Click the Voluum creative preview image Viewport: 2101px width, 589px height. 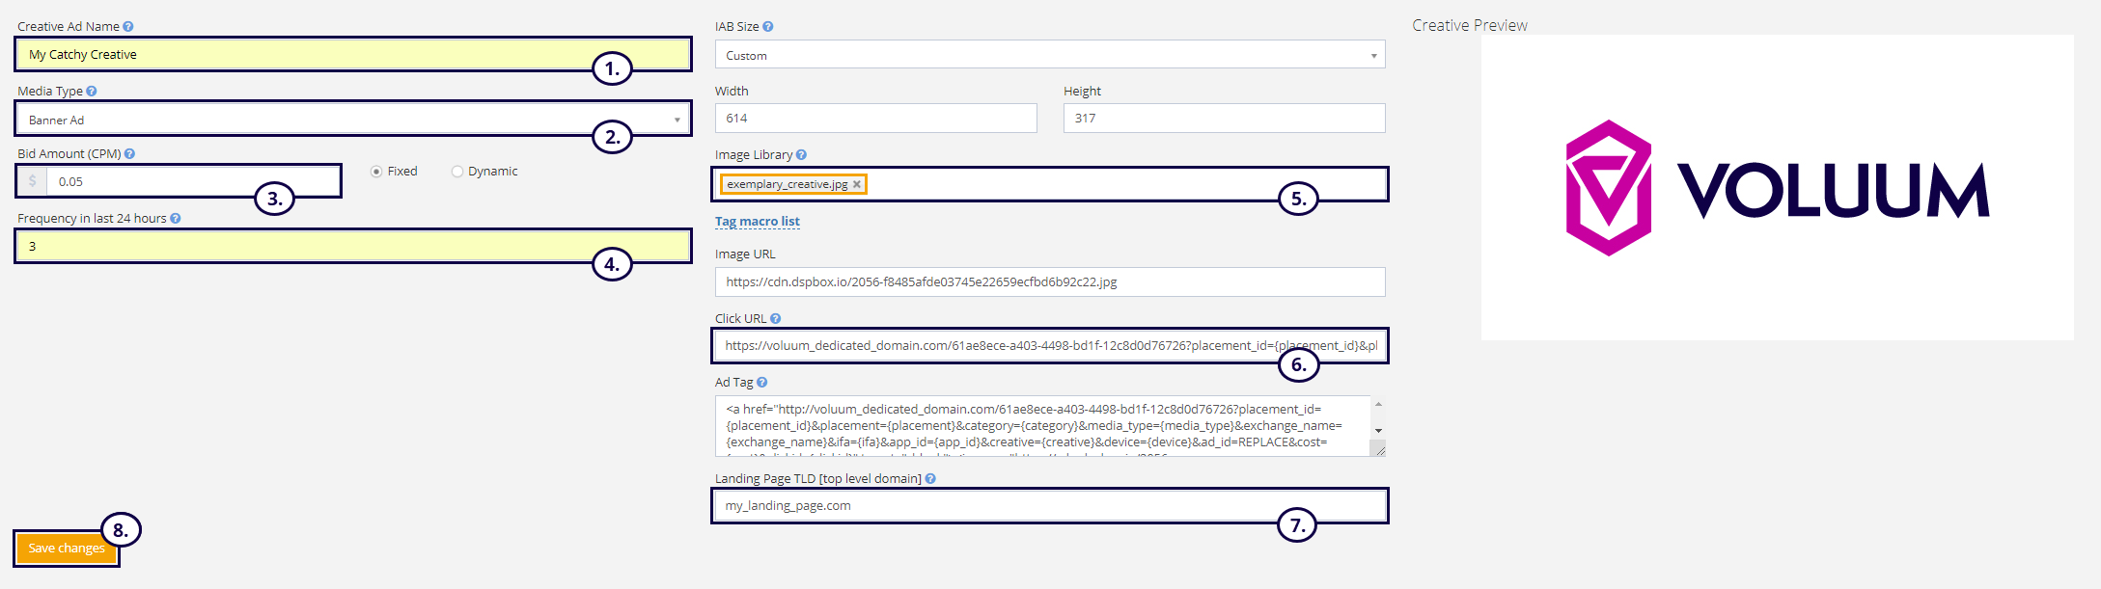[x=1777, y=188]
